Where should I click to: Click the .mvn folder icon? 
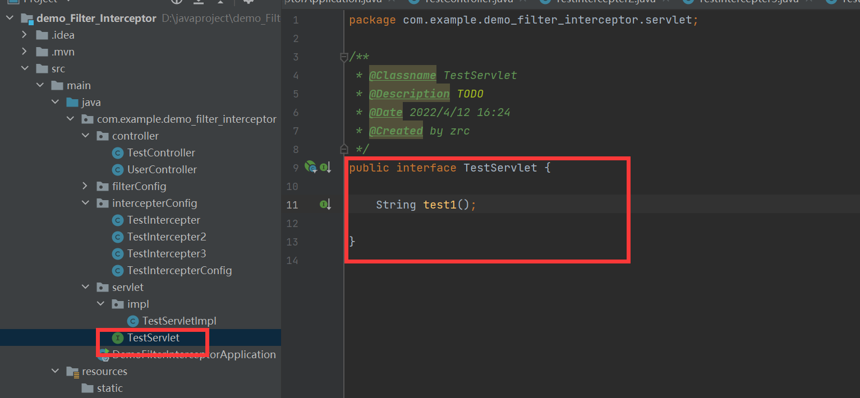(x=42, y=52)
